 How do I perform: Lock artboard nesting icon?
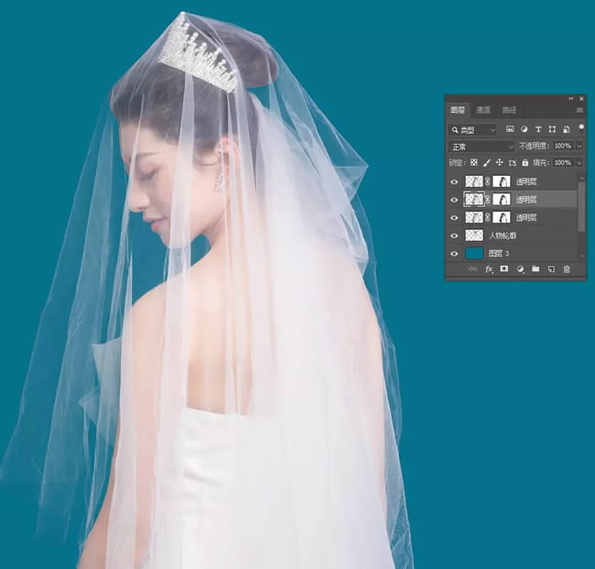(x=513, y=163)
